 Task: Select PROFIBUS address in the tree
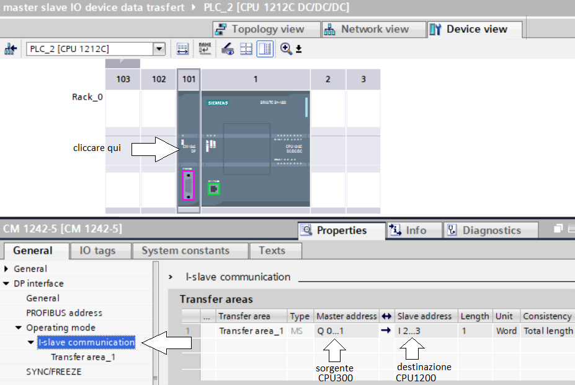tap(64, 313)
